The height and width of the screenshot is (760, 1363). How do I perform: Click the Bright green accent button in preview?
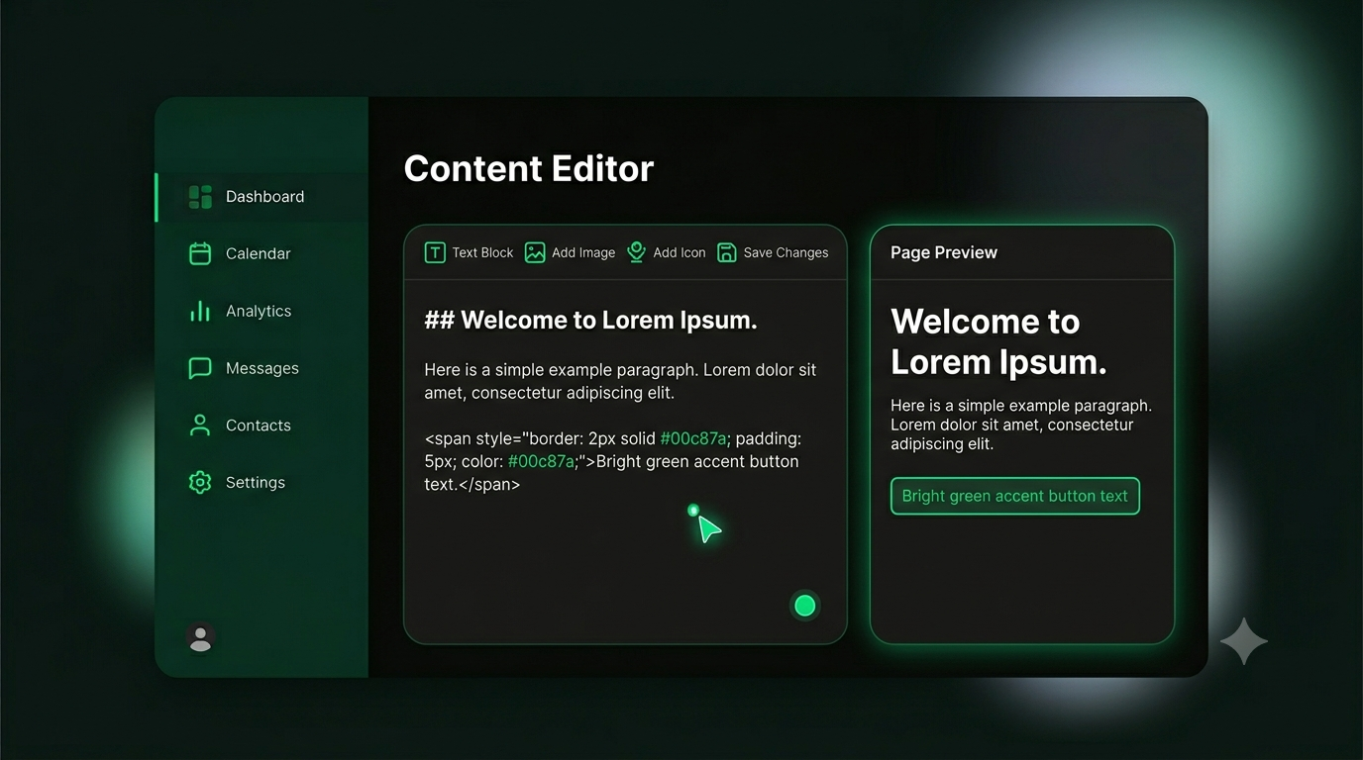1015,497
